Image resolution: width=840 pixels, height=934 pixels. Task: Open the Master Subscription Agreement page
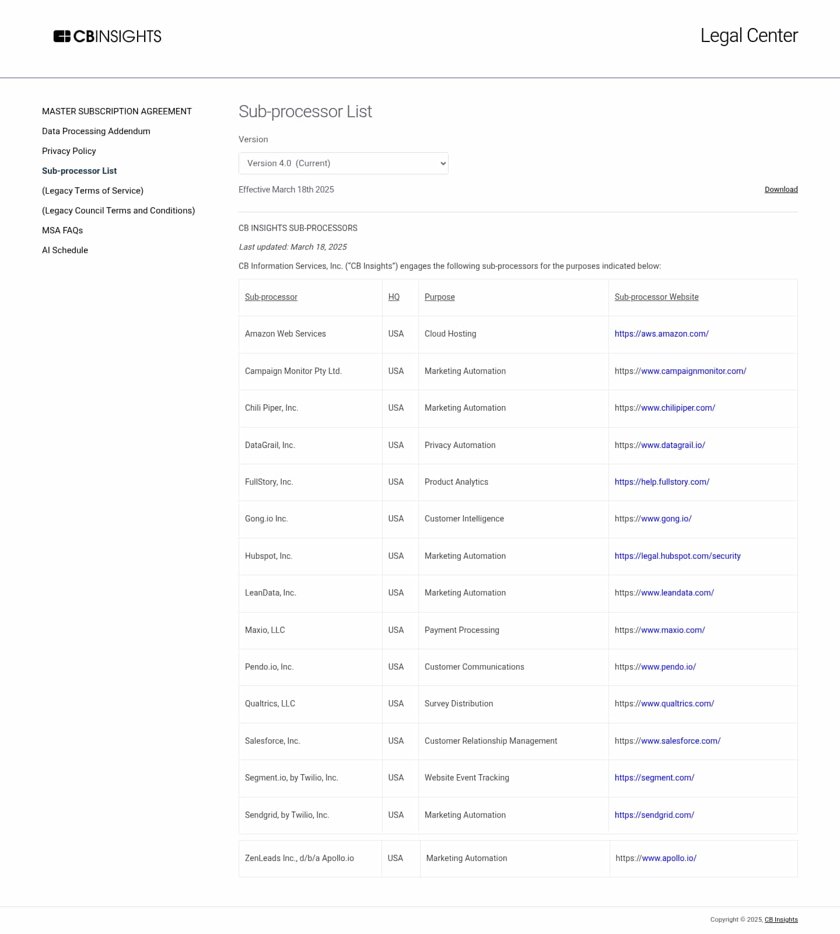coord(117,111)
